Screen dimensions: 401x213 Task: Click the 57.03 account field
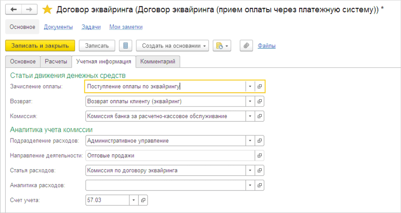click(107, 200)
